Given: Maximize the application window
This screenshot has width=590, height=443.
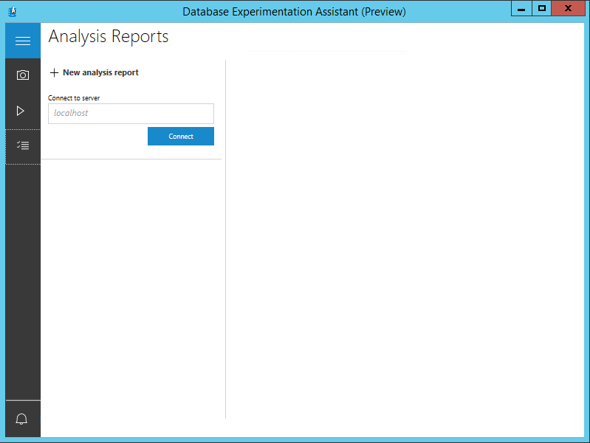Looking at the screenshot, I should (542, 8).
